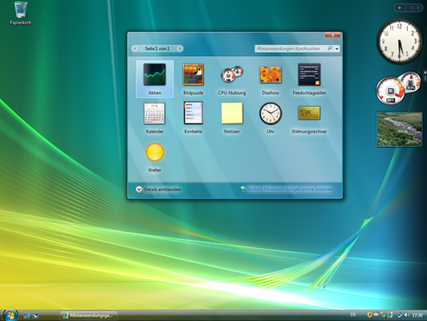Select the Uhr clock gadget
This screenshot has height=321, width=427.
click(x=270, y=118)
